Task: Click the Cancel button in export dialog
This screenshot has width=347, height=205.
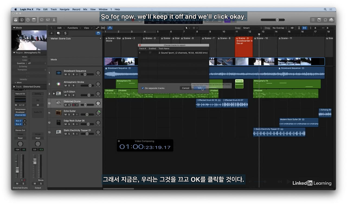Action: (x=186, y=88)
